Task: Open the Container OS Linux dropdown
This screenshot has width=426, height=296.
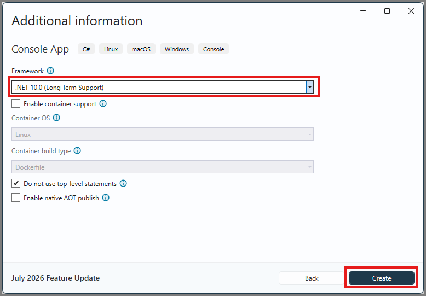Action: point(163,134)
